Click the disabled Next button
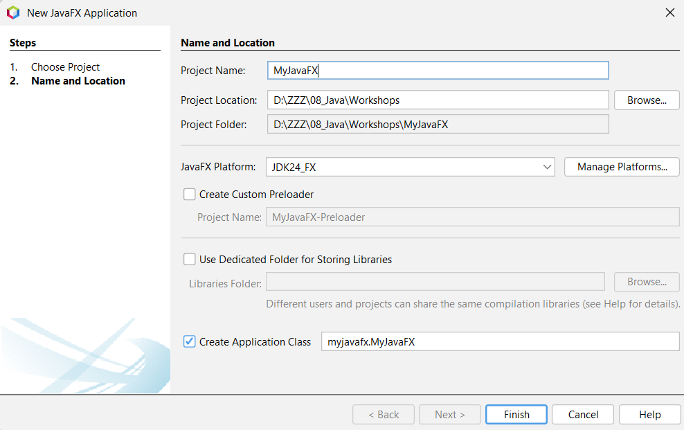 point(450,414)
